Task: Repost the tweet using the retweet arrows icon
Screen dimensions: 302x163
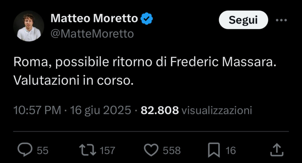Action: click(x=88, y=150)
